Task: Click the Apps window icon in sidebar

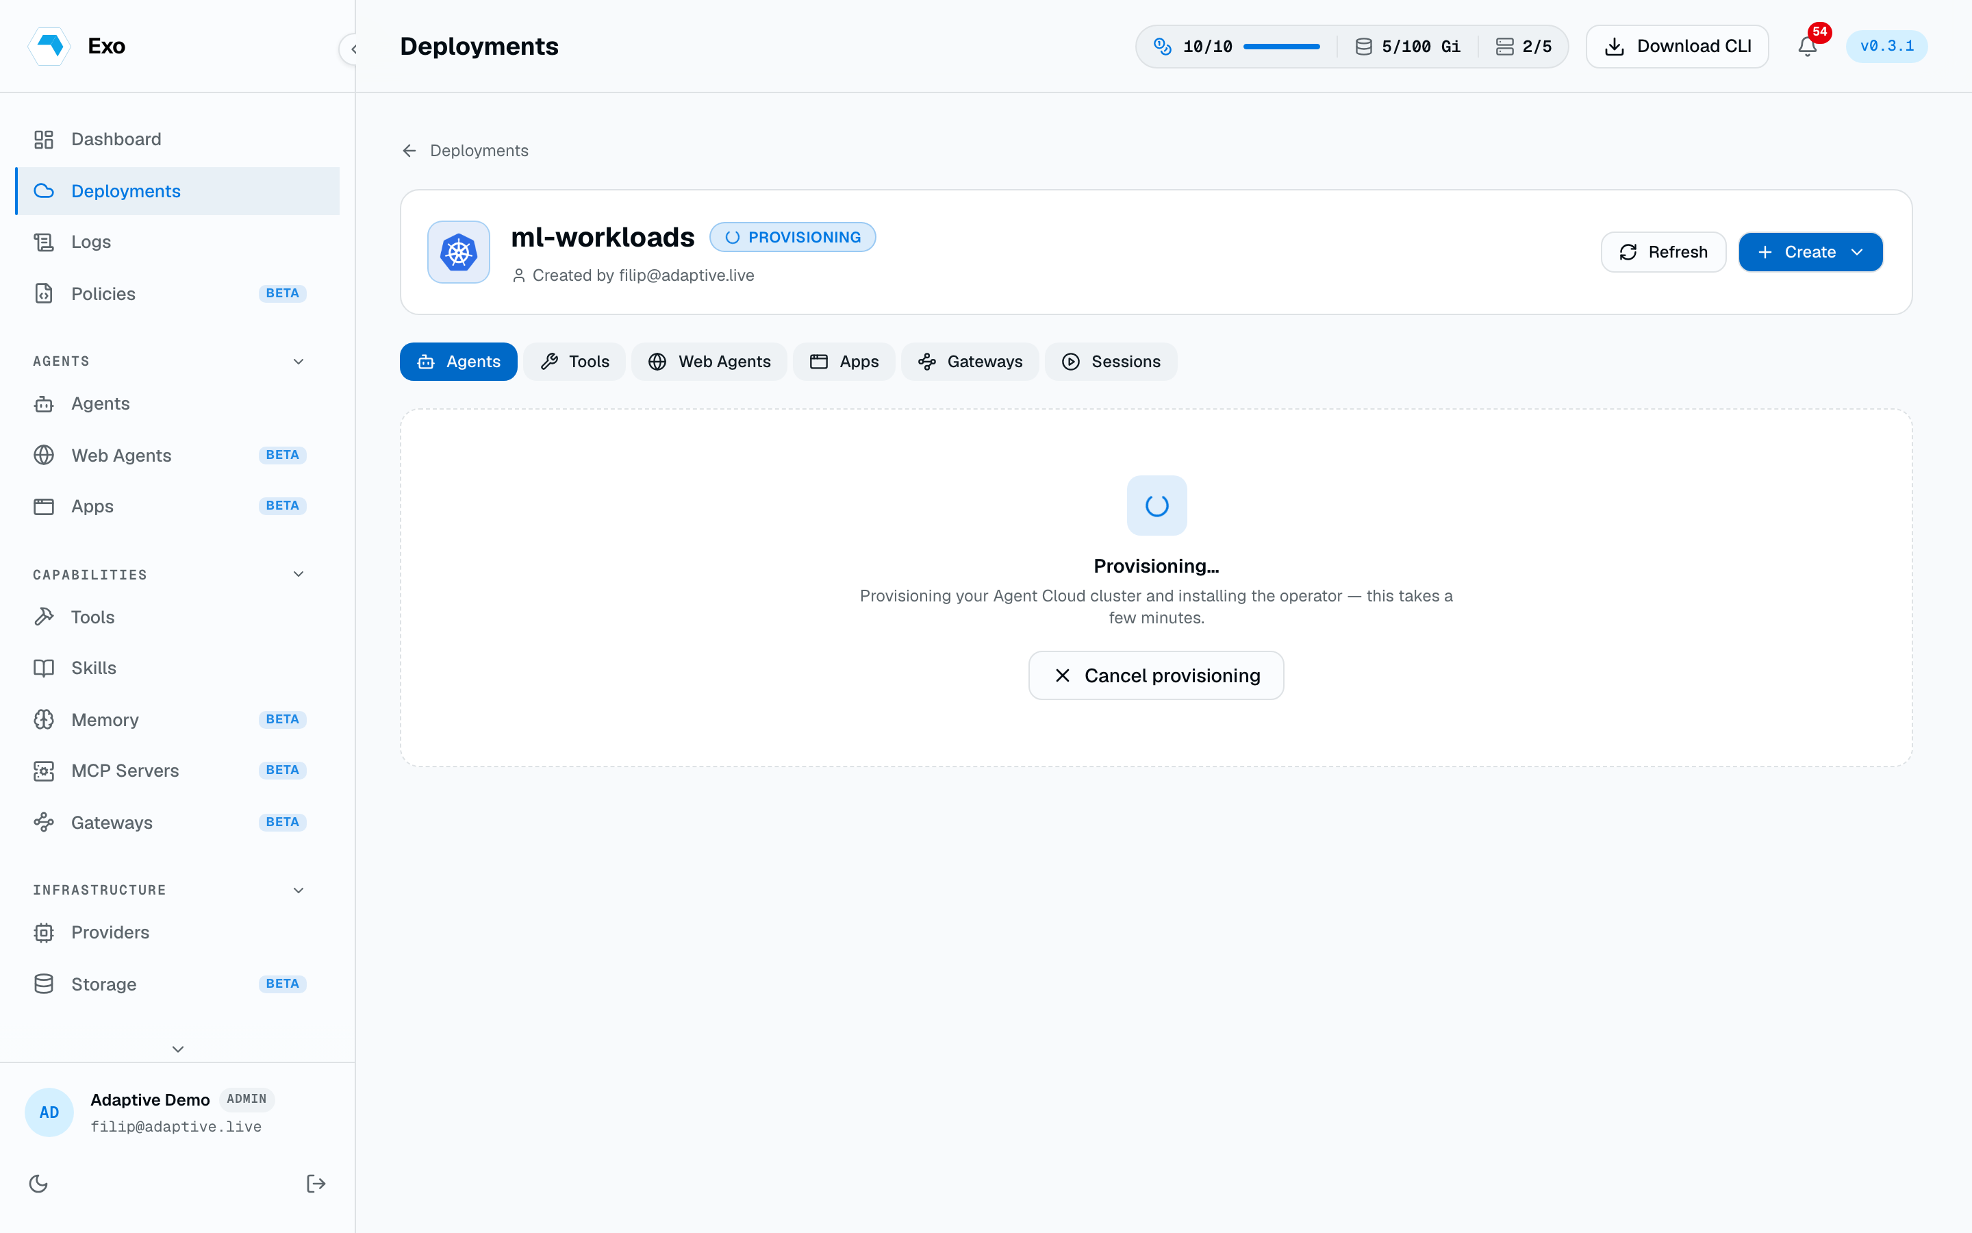Action: pyautogui.click(x=44, y=506)
